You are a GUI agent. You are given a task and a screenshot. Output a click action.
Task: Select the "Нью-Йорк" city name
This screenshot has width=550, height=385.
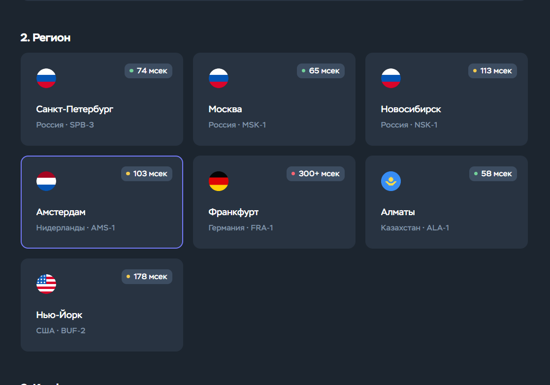click(x=59, y=315)
